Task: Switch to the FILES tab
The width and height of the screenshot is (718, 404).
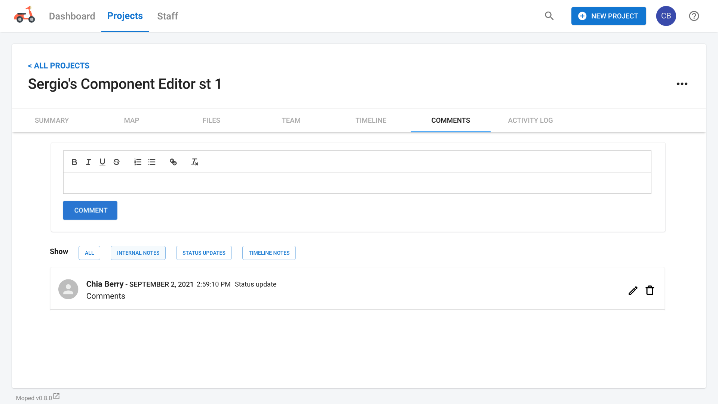Action: 211,120
